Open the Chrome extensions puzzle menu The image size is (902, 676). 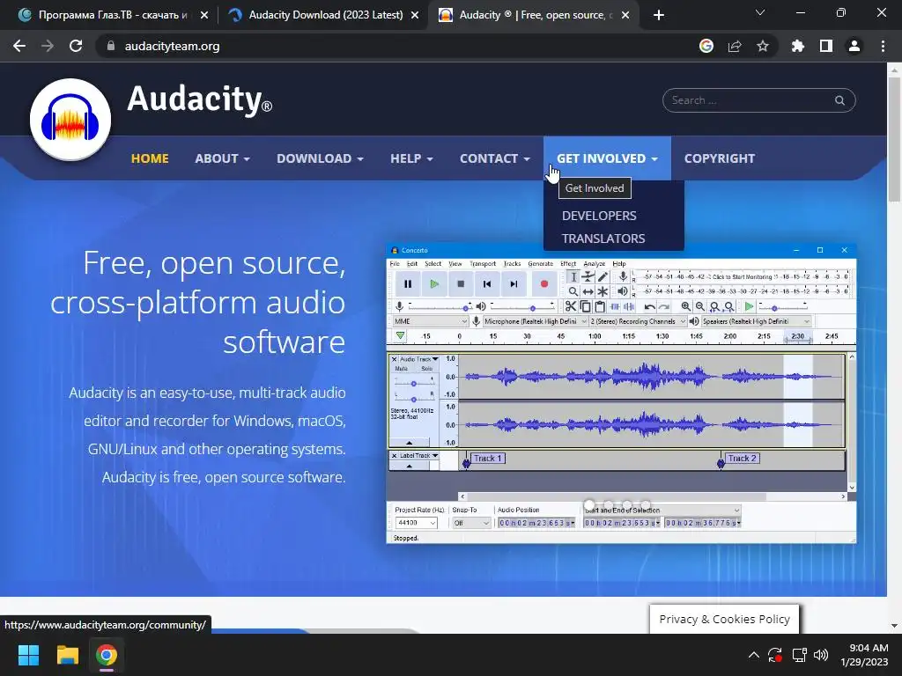click(798, 46)
